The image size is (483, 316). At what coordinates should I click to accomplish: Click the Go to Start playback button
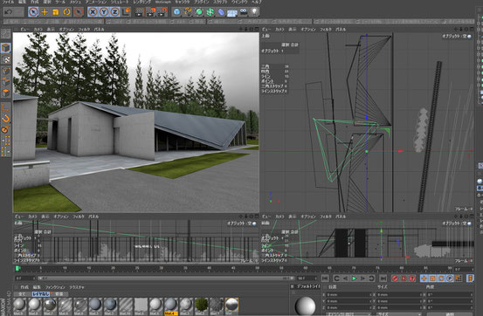tap(325, 278)
